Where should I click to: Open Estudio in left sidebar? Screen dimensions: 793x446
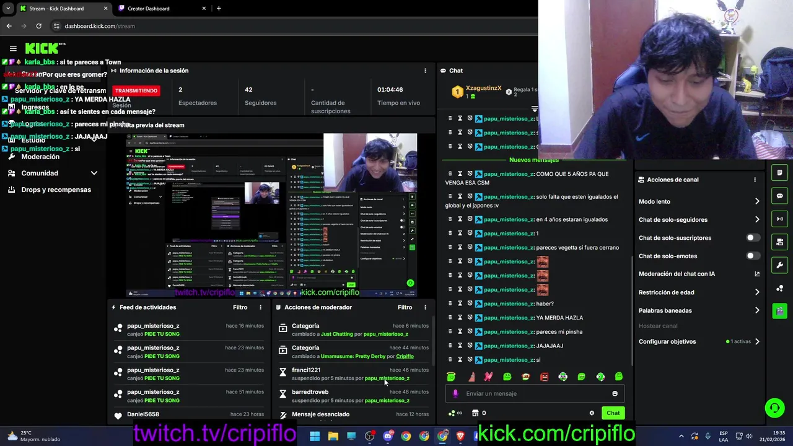pos(33,141)
